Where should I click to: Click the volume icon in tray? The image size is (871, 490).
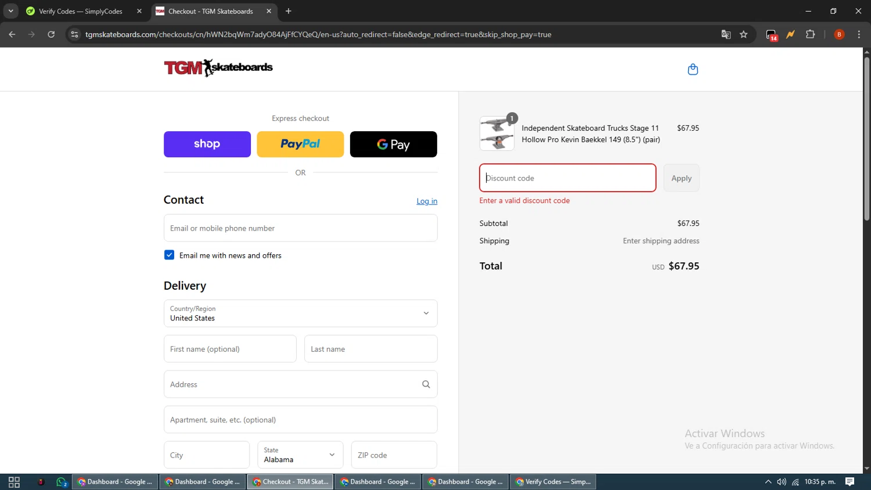coord(782,482)
